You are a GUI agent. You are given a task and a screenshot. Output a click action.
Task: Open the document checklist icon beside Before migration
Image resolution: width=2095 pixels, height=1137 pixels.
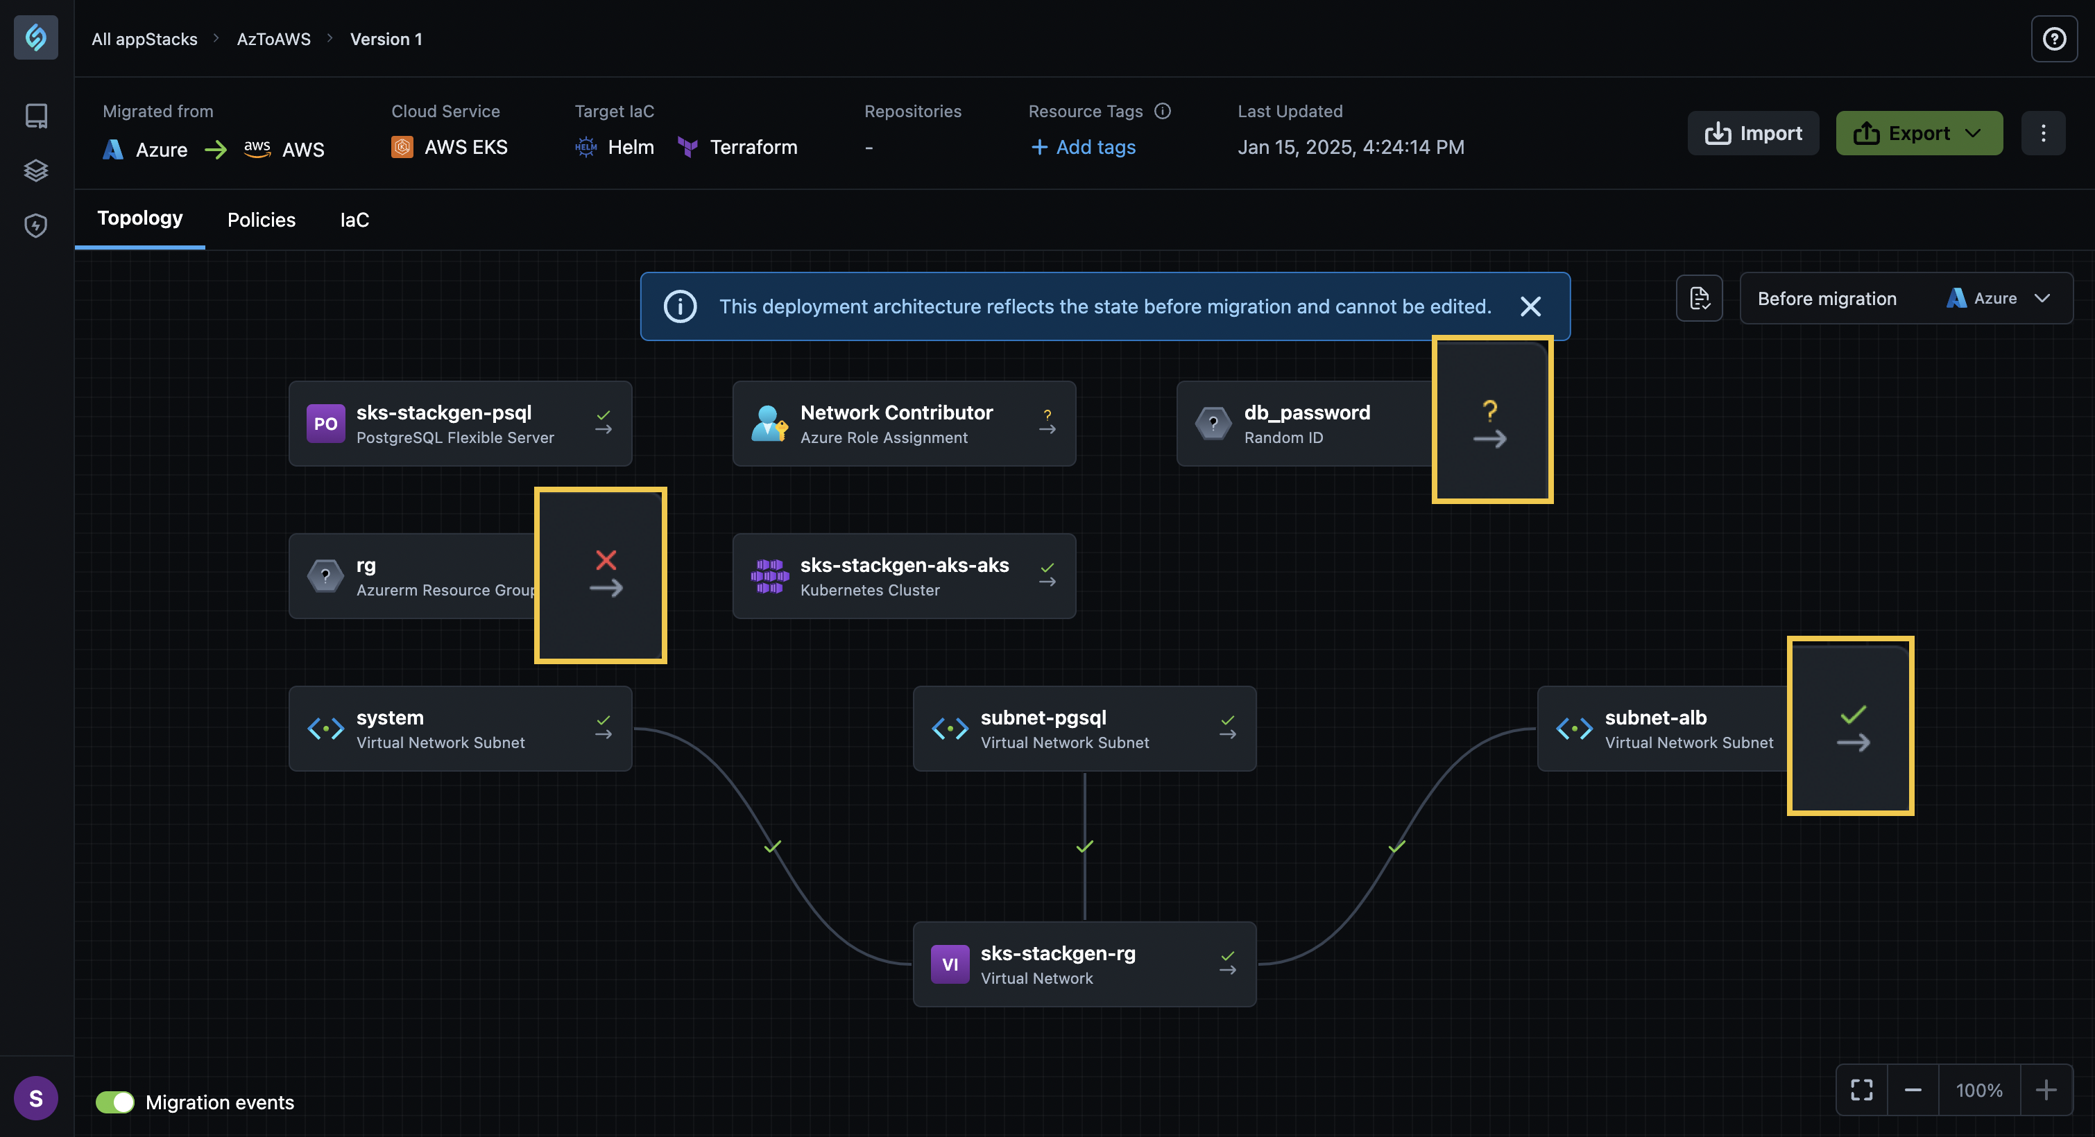pos(1699,298)
